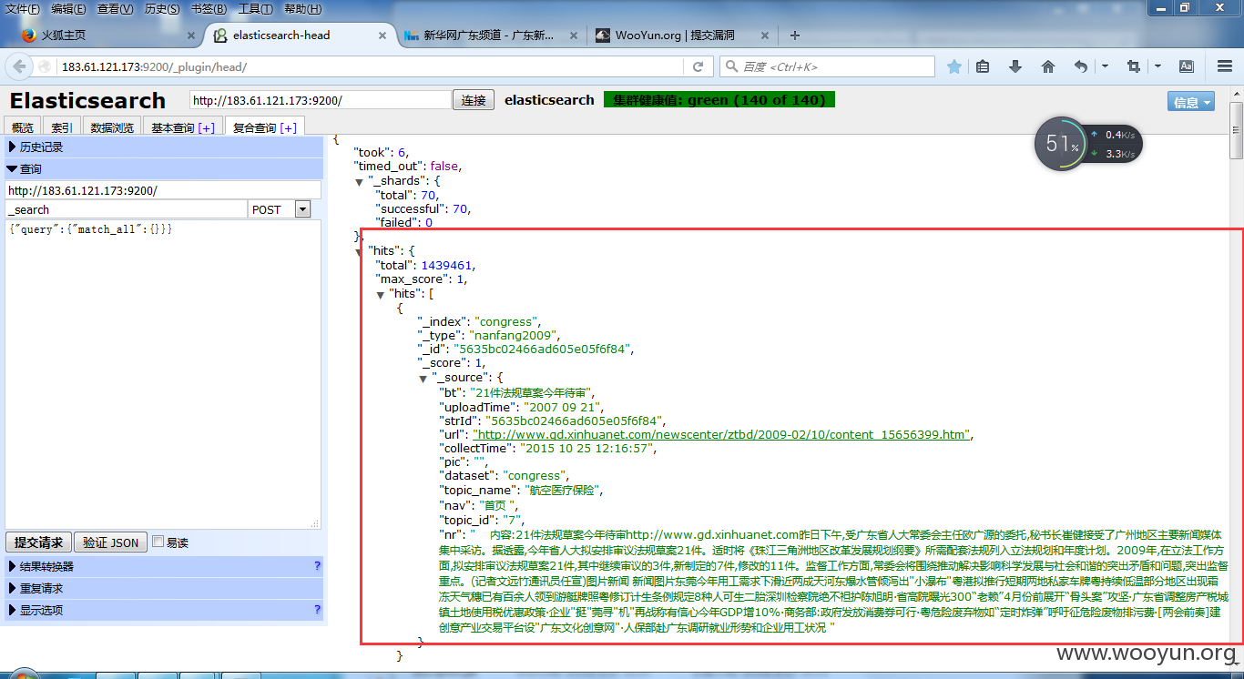Open the Firefox hamburger menu
Screen dimensions: 1244x679
1225,66
